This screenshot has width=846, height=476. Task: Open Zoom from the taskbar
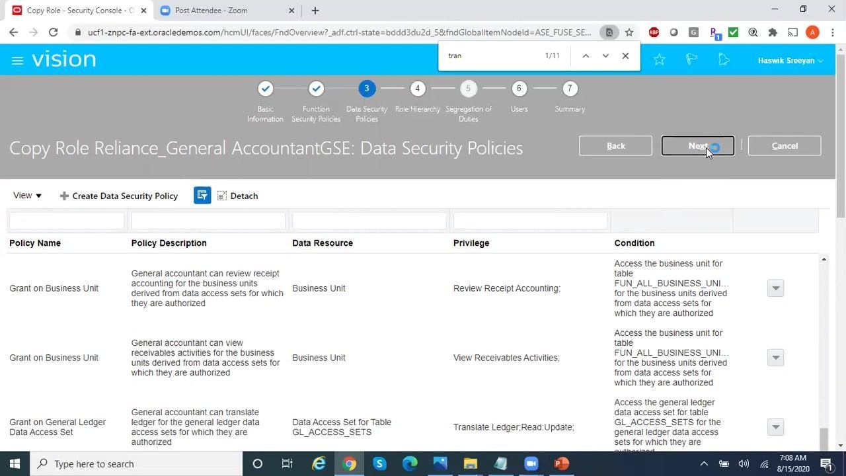[x=531, y=463]
